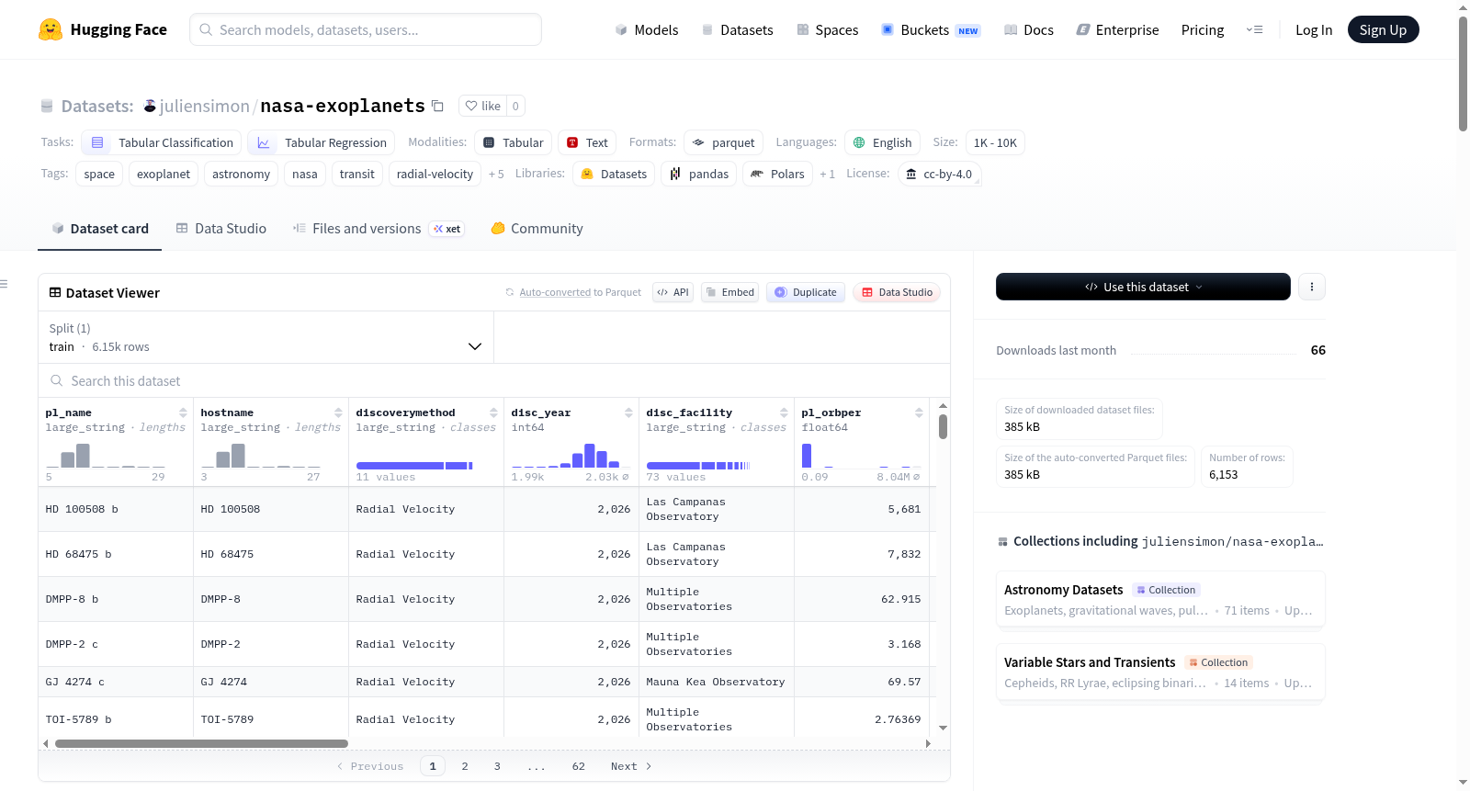Switch to the Data Studio tab
This screenshot has height=791, width=1470.
(221, 229)
